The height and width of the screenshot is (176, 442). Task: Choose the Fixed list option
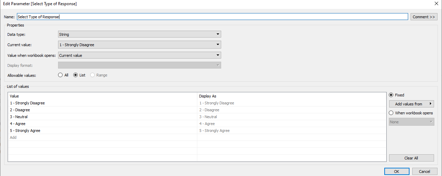pyautogui.click(x=391, y=95)
